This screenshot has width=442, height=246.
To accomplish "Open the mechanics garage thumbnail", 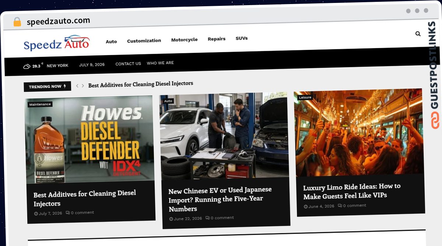I will tap(224, 136).
